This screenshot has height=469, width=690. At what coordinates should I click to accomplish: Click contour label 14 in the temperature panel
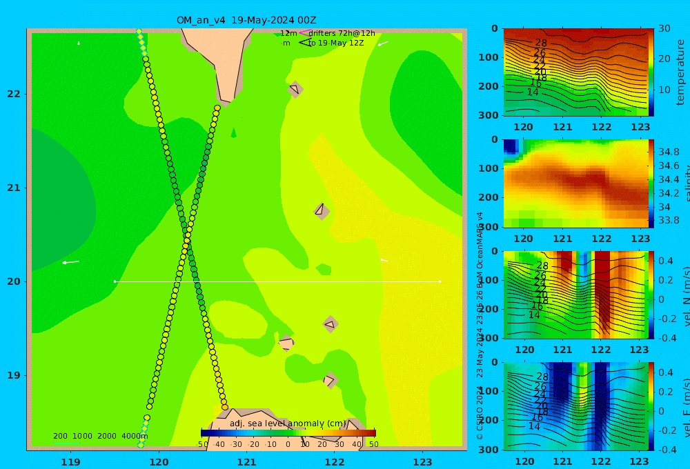(533, 92)
